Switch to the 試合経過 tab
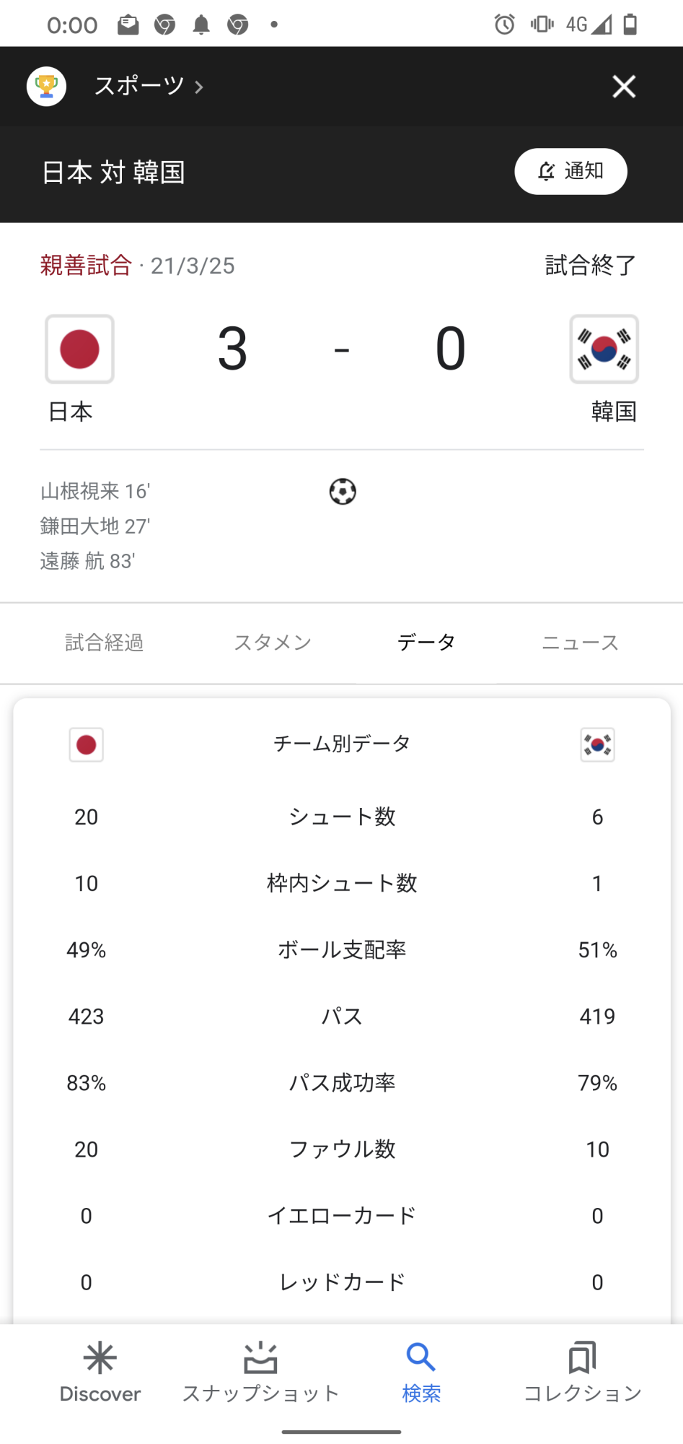The width and height of the screenshot is (683, 1444). pyautogui.click(x=105, y=643)
